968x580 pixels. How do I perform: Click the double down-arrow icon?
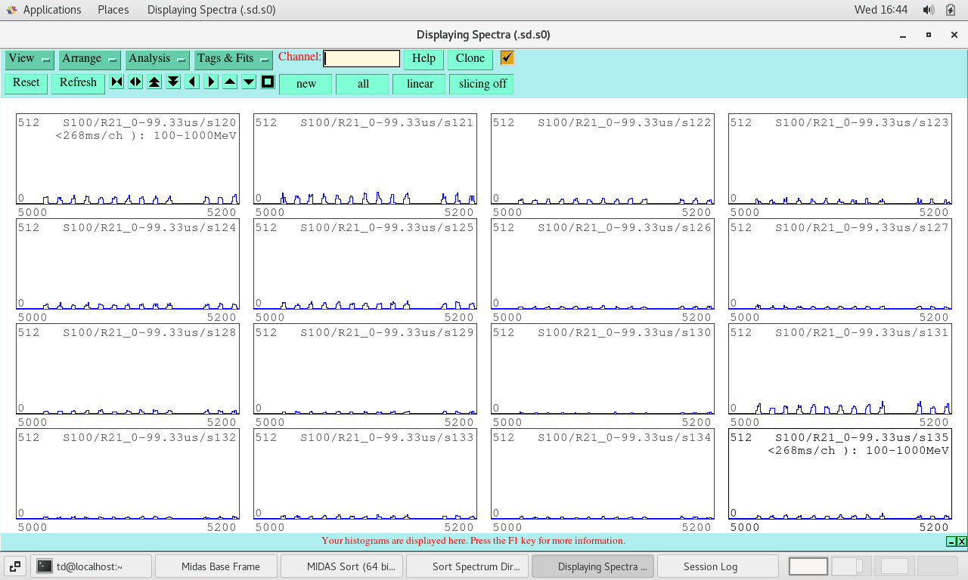point(173,82)
